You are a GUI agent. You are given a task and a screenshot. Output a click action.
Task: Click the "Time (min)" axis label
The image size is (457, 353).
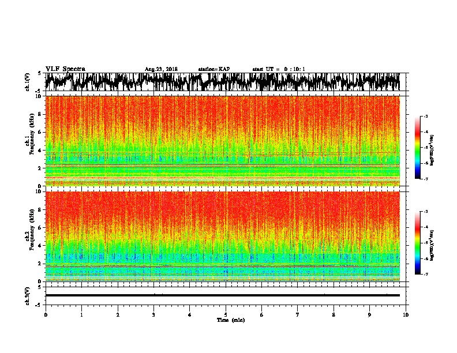tap(231, 320)
